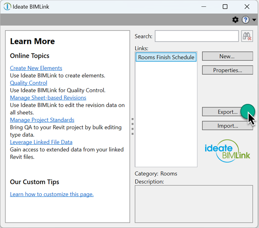Click in the Description text box
This screenshot has height=228, width=259.
click(x=194, y=204)
